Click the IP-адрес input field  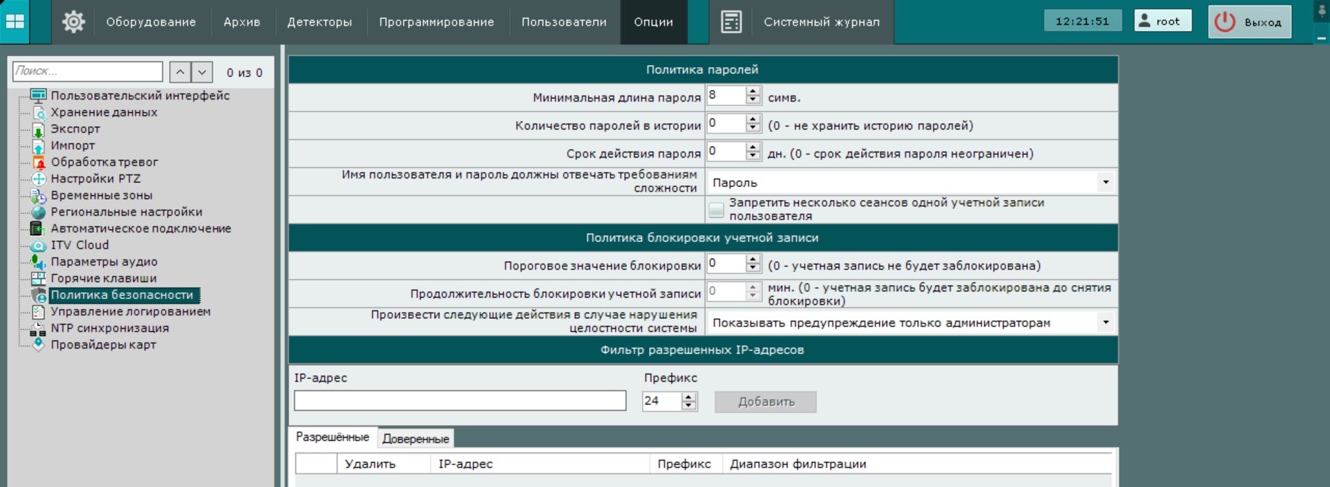[x=460, y=401]
